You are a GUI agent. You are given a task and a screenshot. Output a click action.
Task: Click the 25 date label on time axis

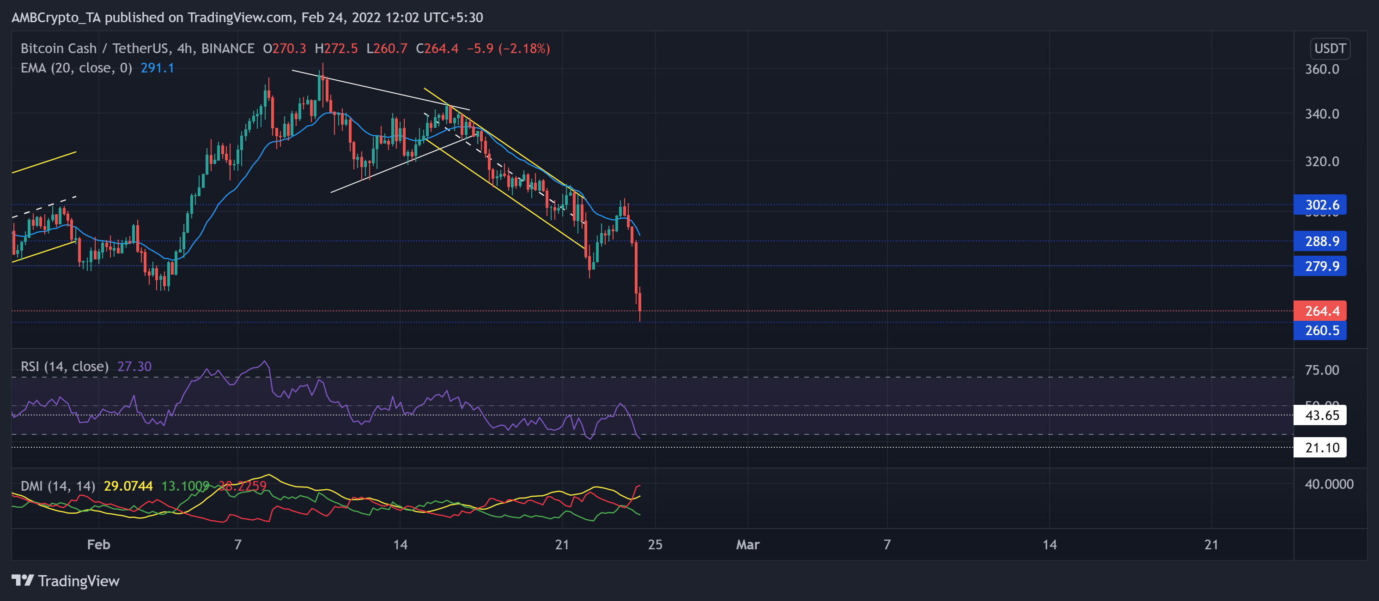(x=655, y=544)
